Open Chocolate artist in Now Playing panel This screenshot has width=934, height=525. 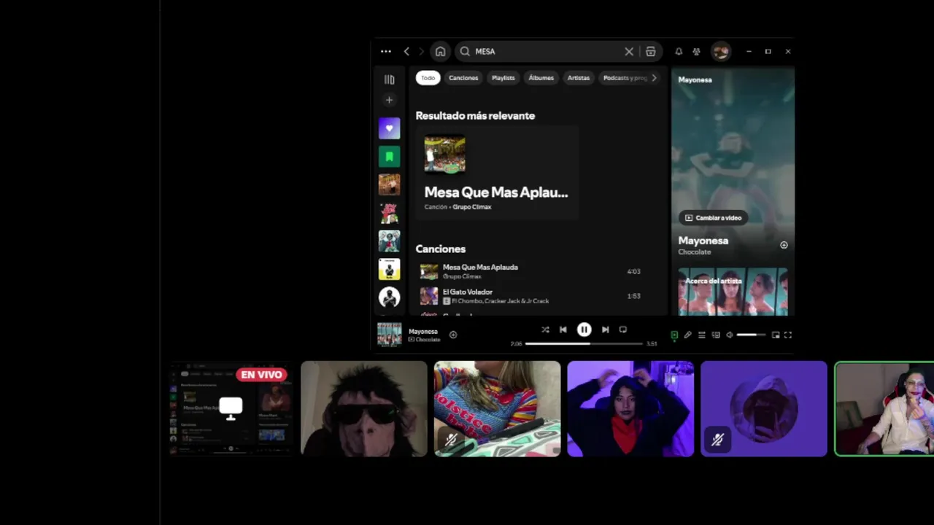point(695,252)
